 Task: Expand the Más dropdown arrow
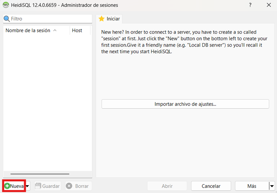272,186
